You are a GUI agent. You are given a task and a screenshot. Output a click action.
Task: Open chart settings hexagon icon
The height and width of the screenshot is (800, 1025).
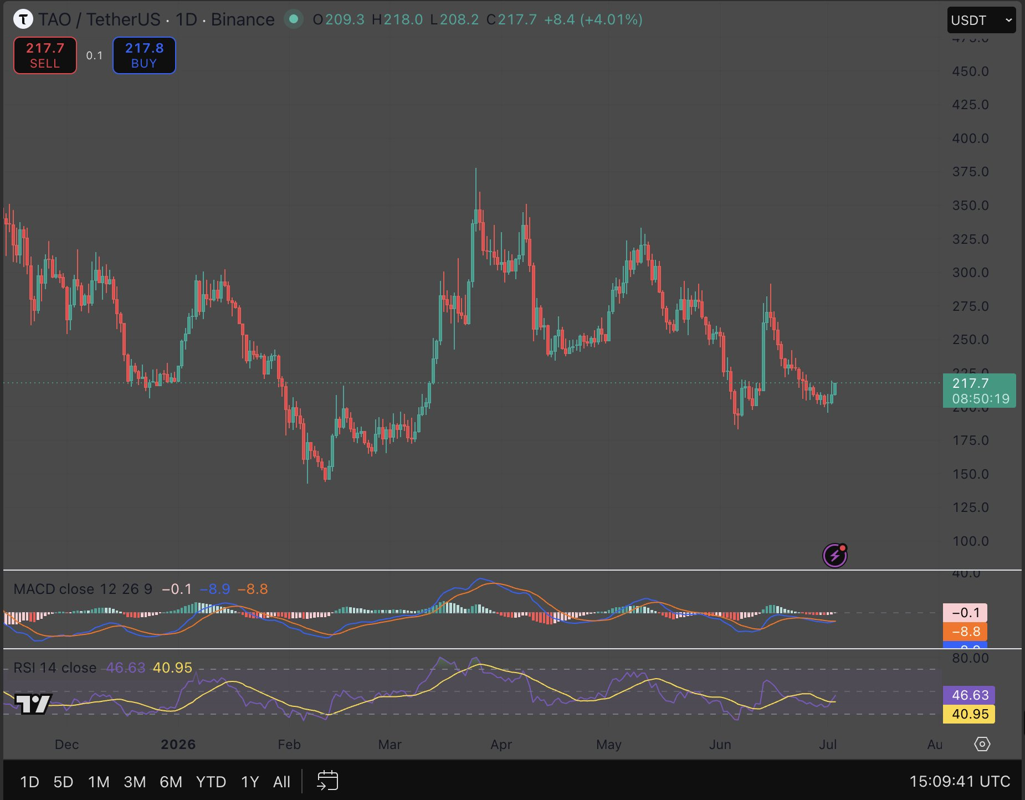pos(982,744)
